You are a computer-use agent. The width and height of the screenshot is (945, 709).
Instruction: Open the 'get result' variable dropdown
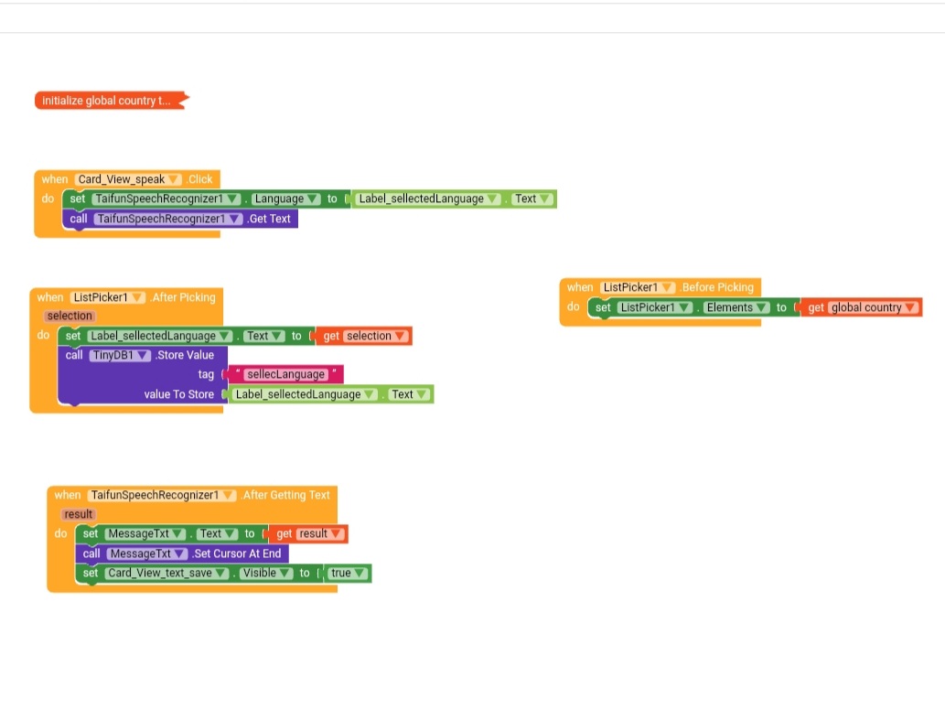(x=320, y=533)
